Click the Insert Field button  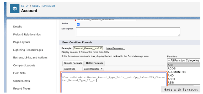(70, 69)
